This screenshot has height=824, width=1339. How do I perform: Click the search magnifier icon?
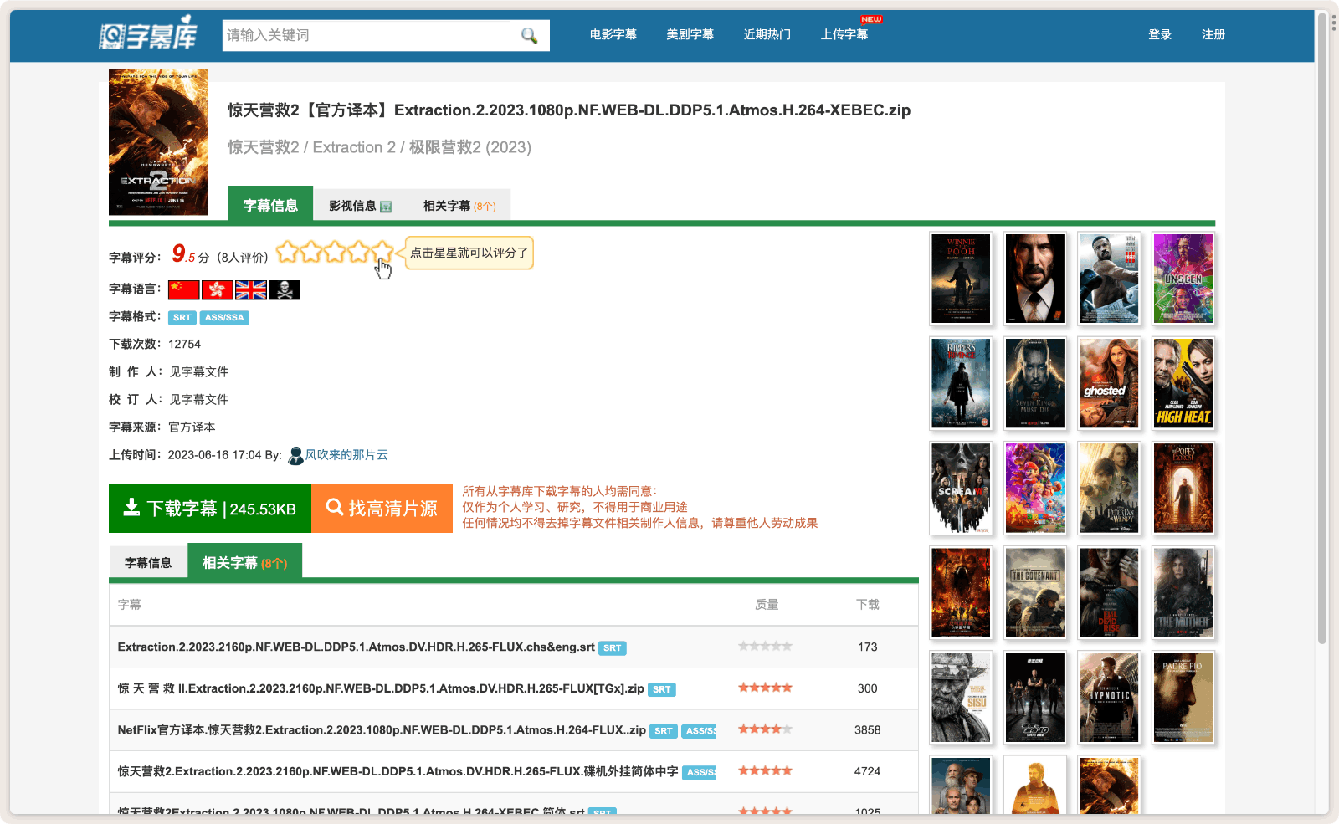(x=529, y=35)
